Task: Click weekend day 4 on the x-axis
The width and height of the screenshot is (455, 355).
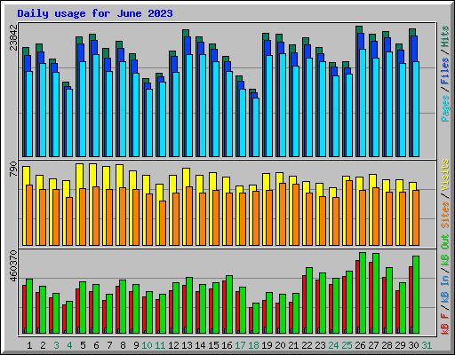Action: [69, 345]
